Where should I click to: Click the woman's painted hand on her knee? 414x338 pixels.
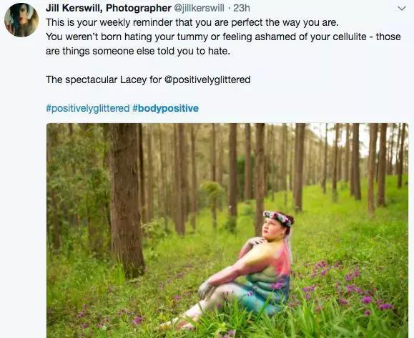point(205,289)
